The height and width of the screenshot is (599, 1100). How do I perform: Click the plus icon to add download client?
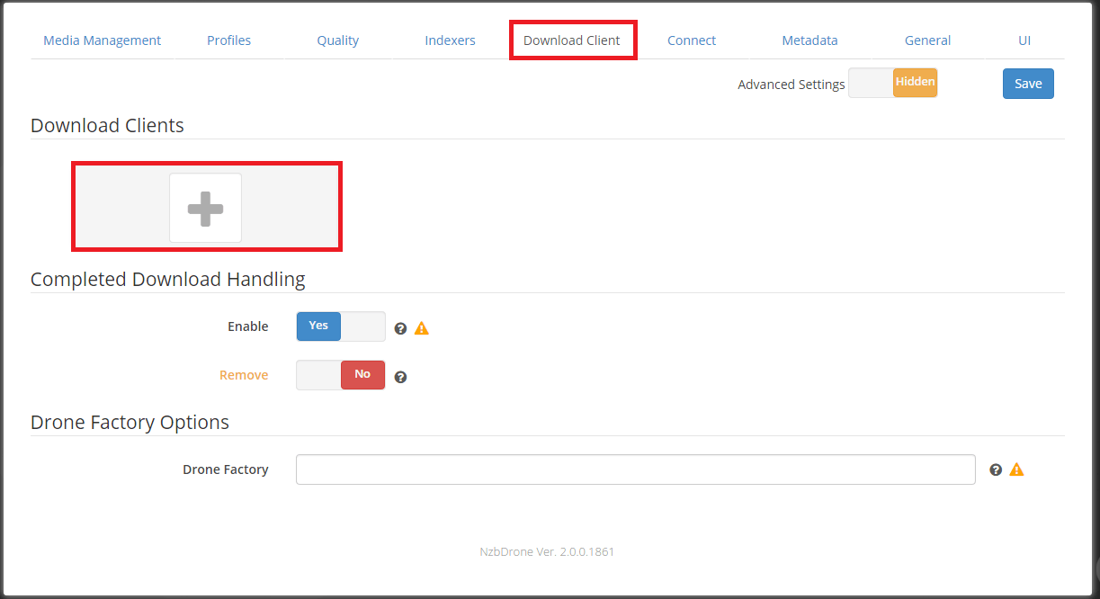205,208
